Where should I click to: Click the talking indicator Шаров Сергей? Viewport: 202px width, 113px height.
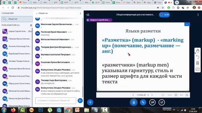(x=99, y=20)
